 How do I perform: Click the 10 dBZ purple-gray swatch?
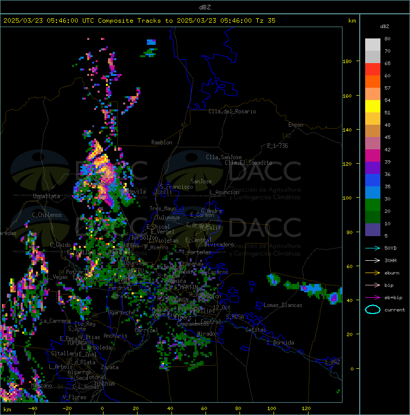coord(373,230)
